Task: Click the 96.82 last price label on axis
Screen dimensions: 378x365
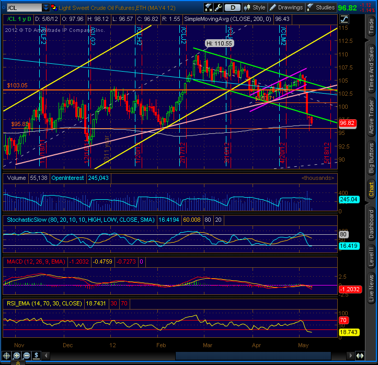Action: (347, 123)
